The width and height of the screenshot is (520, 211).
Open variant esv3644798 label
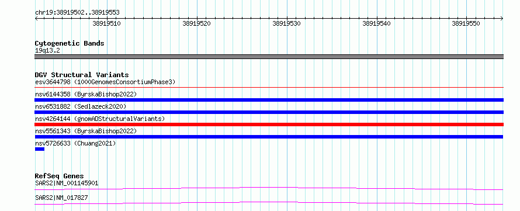[x=105, y=82]
